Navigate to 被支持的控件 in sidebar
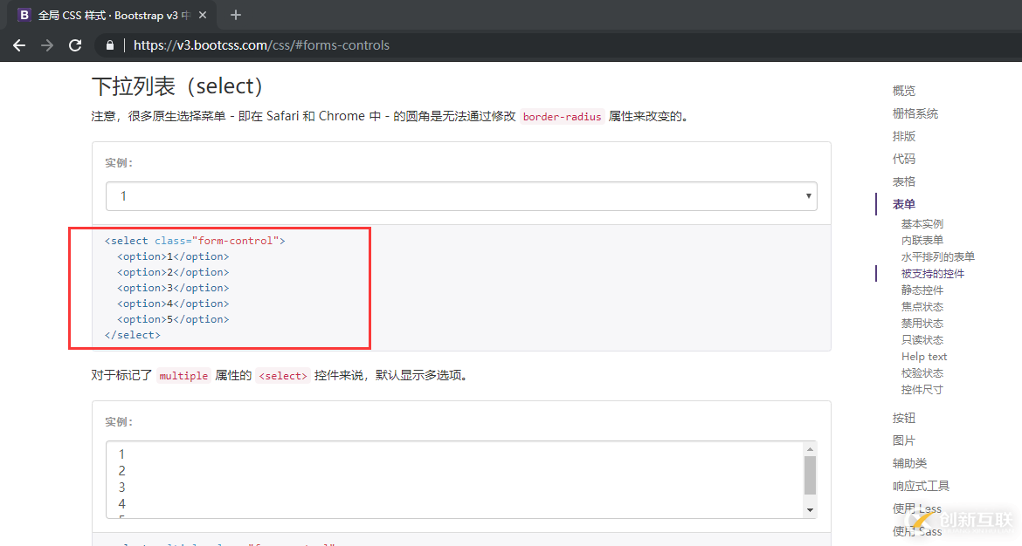1022x546 pixels. tap(932, 273)
